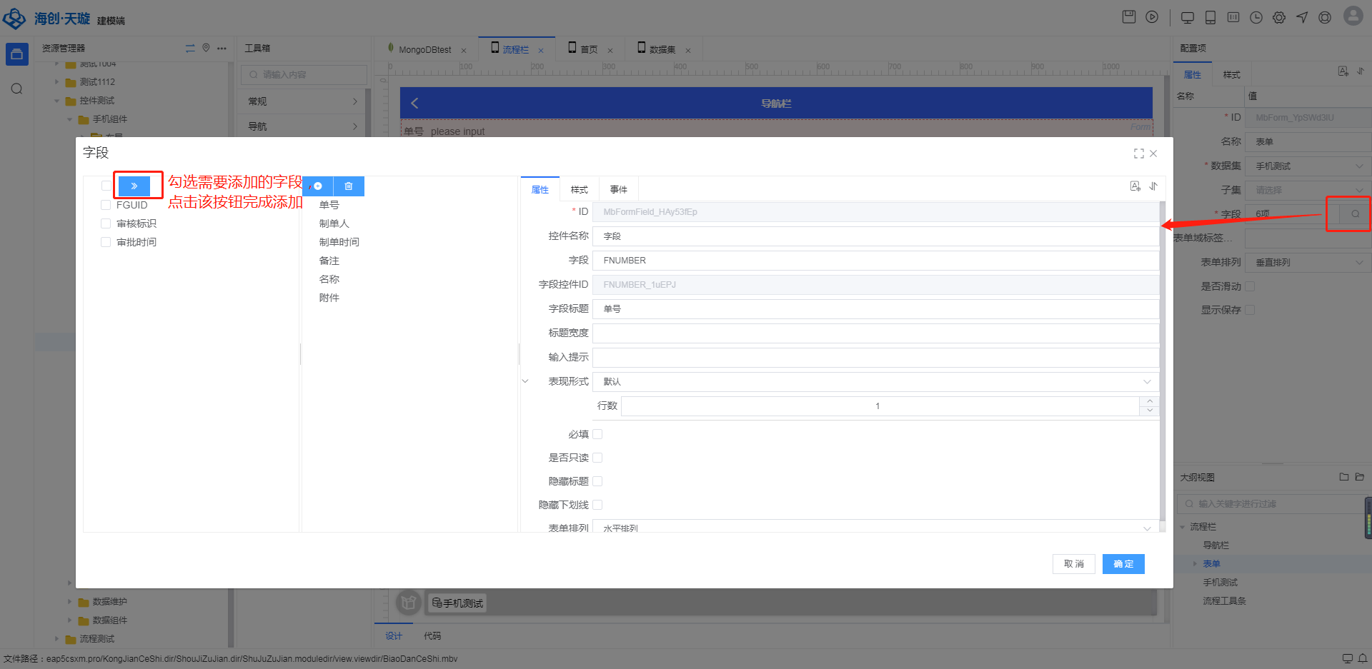Click the double-arrow add fields button
Image resolution: width=1372 pixels, height=669 pixels.
click(x=134, y=186)
